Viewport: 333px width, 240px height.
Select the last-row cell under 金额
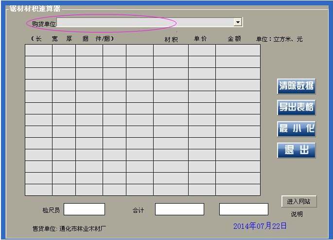click(x=238, y=190)
